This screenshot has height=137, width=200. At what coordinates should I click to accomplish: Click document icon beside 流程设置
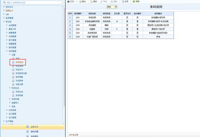point(13,84)
